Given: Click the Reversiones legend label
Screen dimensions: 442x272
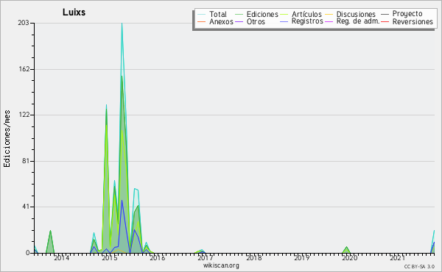Looking at the screenshot, I should coord(413,21).
